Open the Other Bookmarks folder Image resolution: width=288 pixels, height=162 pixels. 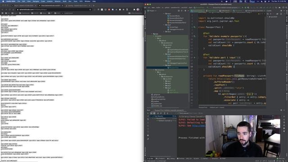pos(135,13)
